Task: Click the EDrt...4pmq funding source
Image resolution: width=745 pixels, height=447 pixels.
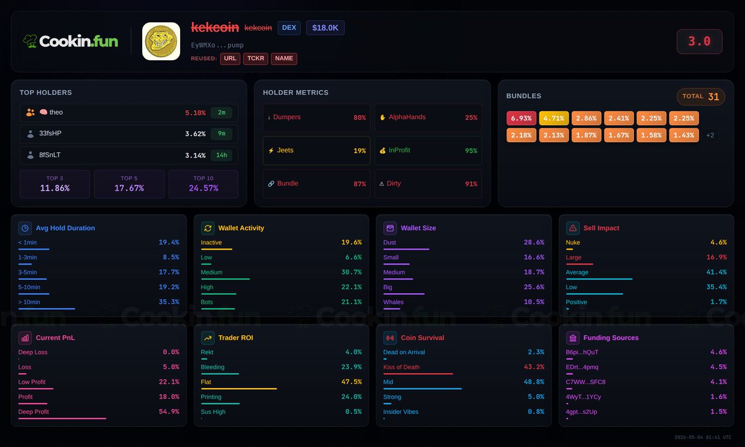Action: (582, 367)
